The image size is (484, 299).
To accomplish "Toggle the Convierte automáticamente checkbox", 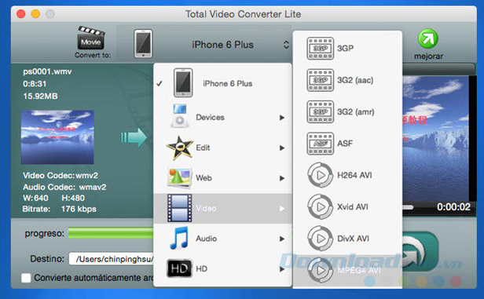I will click(x=26, y=278).
